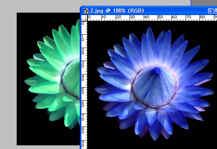Click the 10 mark on vertical ruler
This screenshot has height=149, width=217.
[x=83, y=38]
